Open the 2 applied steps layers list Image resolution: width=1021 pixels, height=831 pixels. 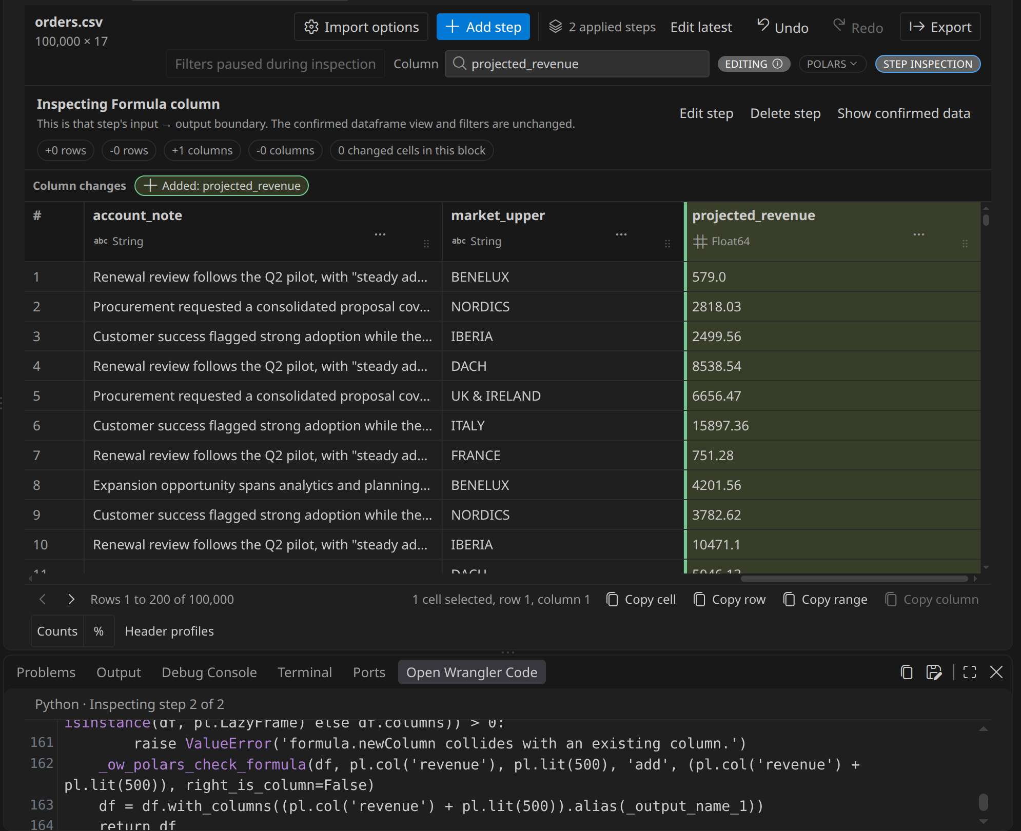[x=602, y=27]
